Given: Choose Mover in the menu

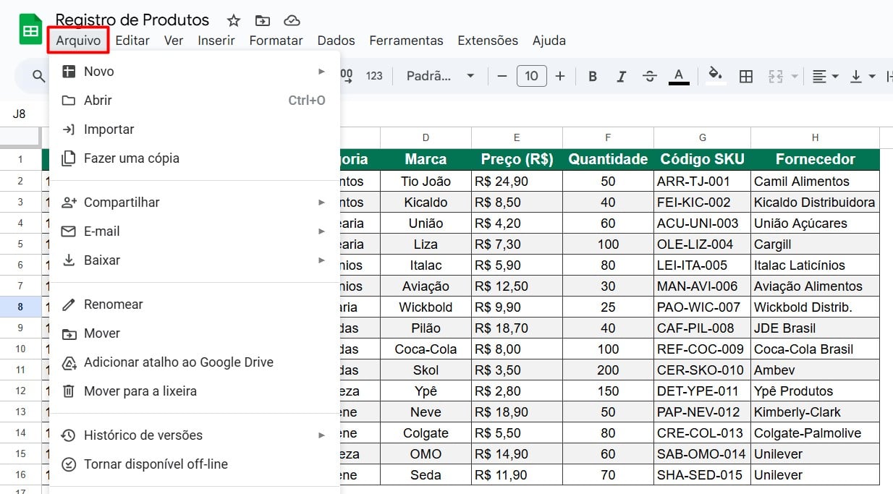Looking at the screenshot, I should point(194,333).
